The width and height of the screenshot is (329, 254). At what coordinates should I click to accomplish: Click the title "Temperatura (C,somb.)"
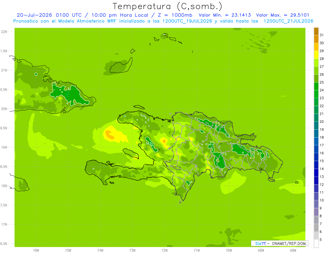pyautogui.click(x=168, y=6)
